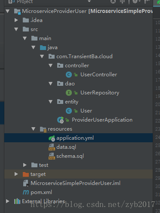Click the data.sql file icon
Screen dimensions: 160x213
tap(52, 147)
